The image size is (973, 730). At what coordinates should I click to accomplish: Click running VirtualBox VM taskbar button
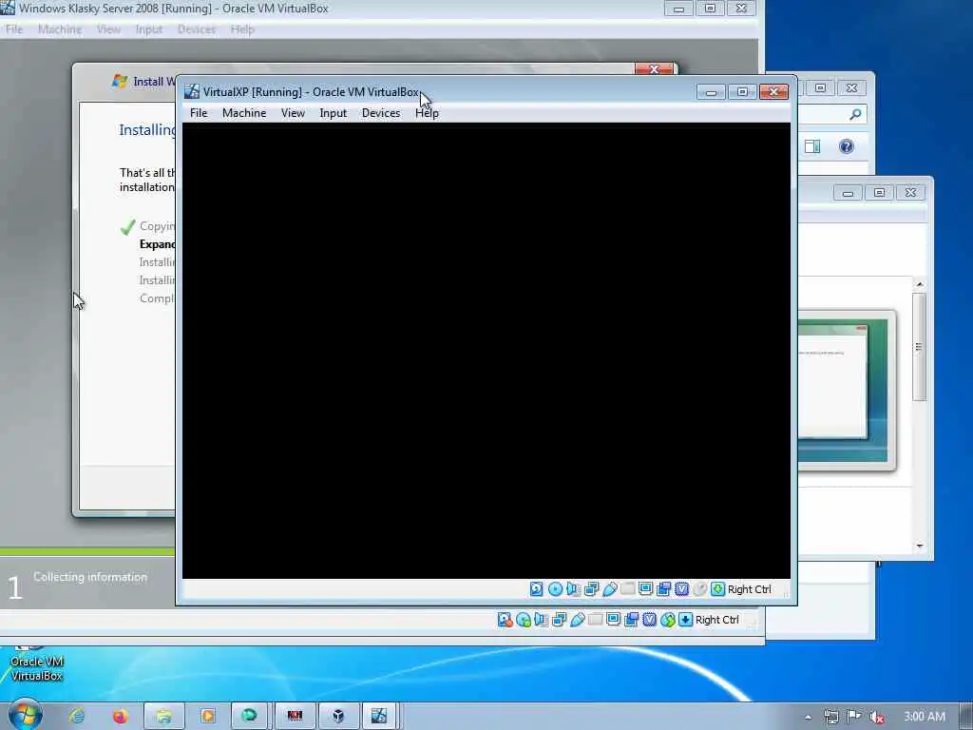[378, 717]
